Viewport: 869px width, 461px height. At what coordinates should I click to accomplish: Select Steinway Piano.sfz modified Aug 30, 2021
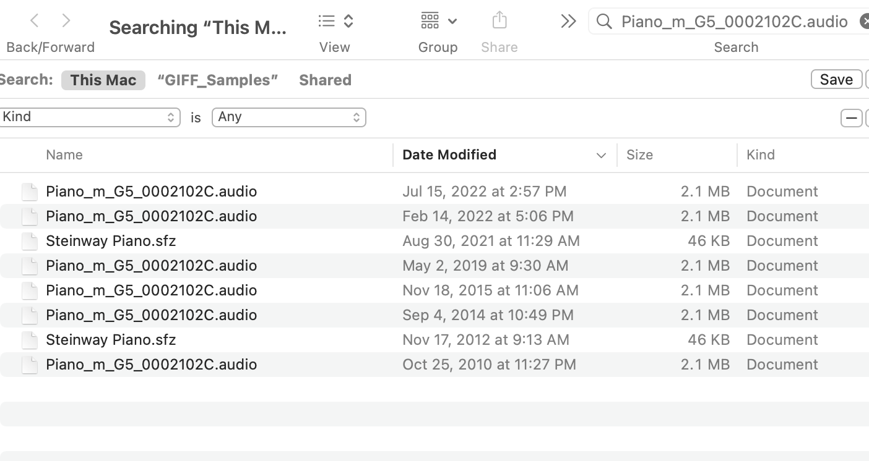tap(111, 241)
